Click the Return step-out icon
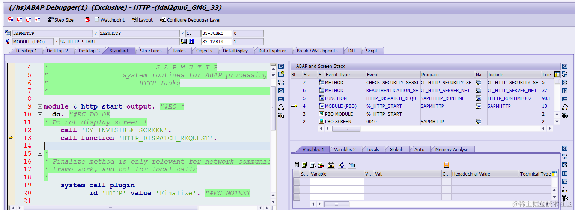Viewport: 575px width, 210px height. (29, 20)
